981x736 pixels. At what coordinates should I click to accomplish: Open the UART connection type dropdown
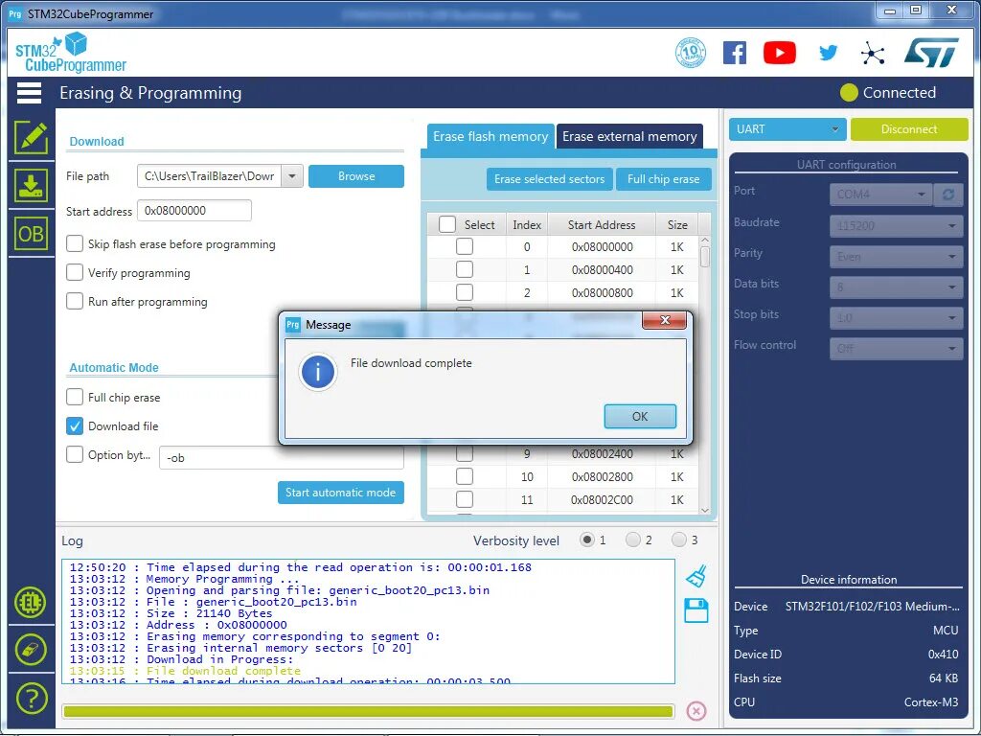pyautogui.click(x=787, y=129)
